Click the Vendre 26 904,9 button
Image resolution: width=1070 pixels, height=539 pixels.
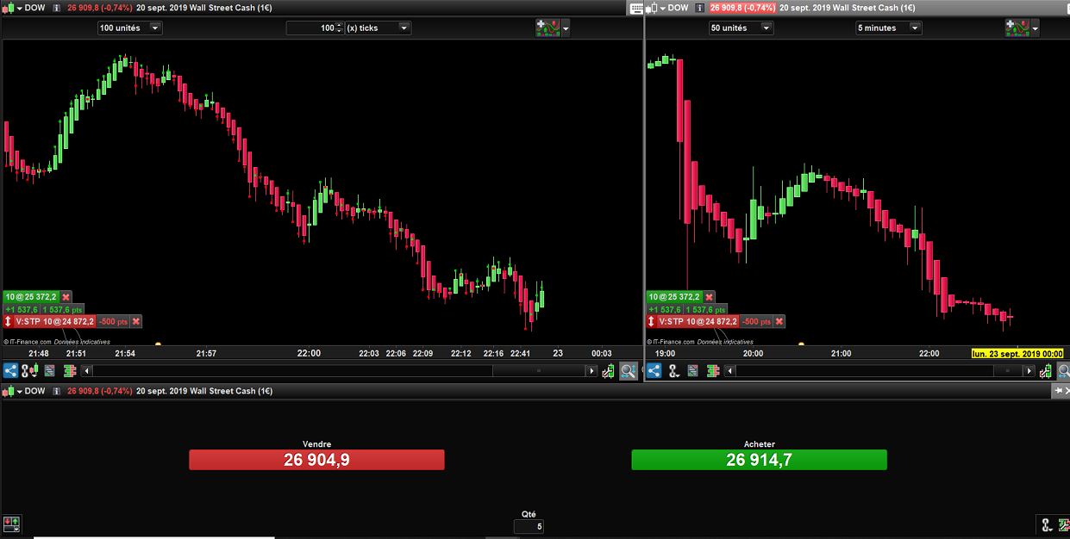(x=316, y=460)
